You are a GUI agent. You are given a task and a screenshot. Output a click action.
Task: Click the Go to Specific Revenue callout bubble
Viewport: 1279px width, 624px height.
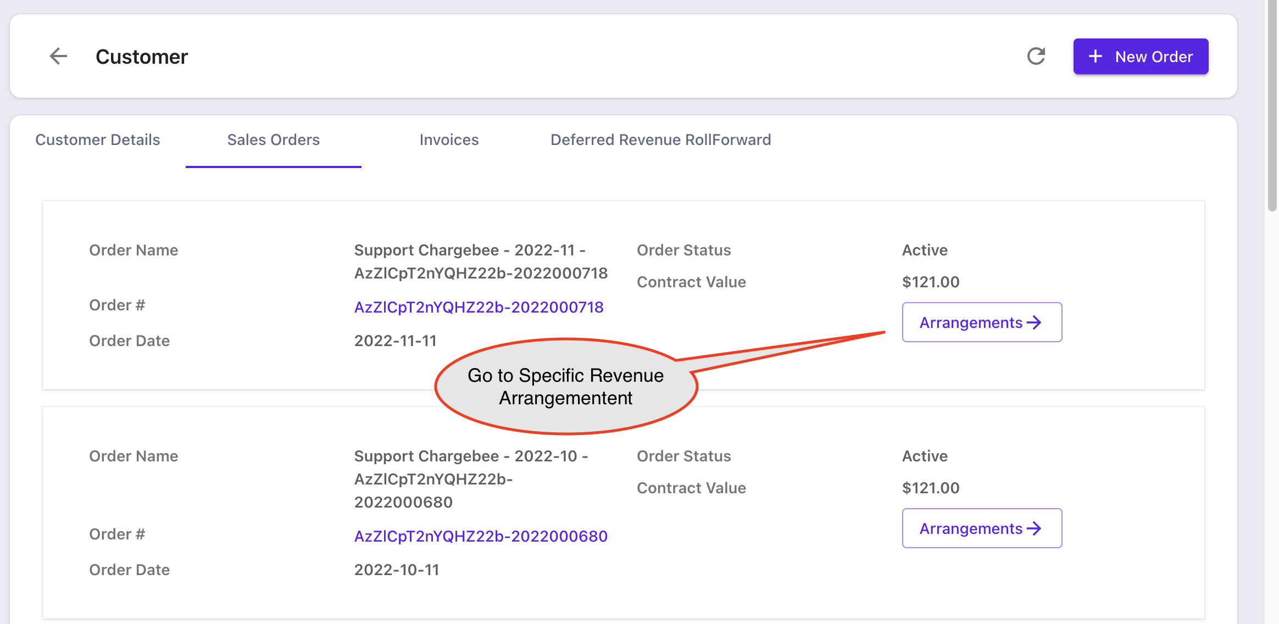click(565, 387)
